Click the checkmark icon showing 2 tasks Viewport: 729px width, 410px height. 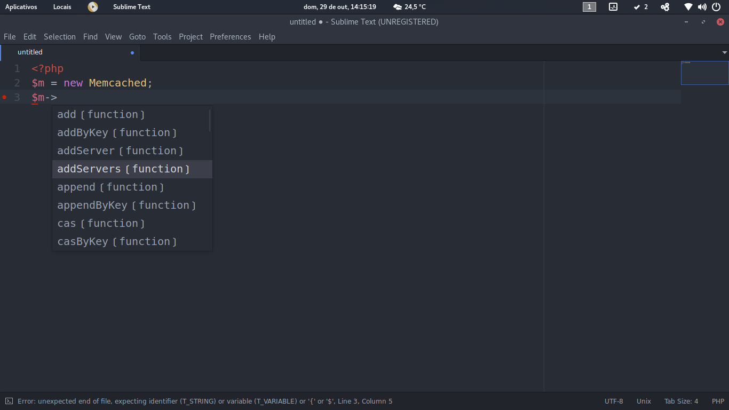(x=640, y=7)
